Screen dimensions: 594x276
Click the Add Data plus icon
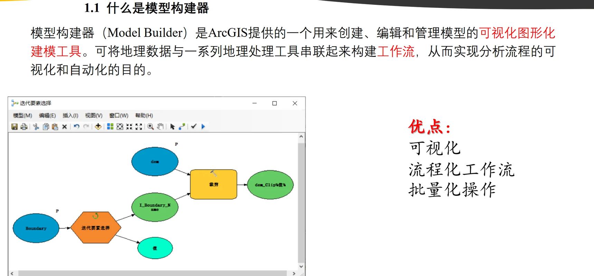(98, 127)
